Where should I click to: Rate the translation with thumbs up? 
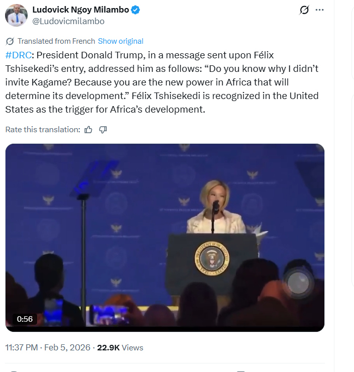click(88, 130)
